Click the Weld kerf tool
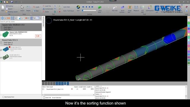The height and width of the screenshot is (107, 190). point(130,9)
